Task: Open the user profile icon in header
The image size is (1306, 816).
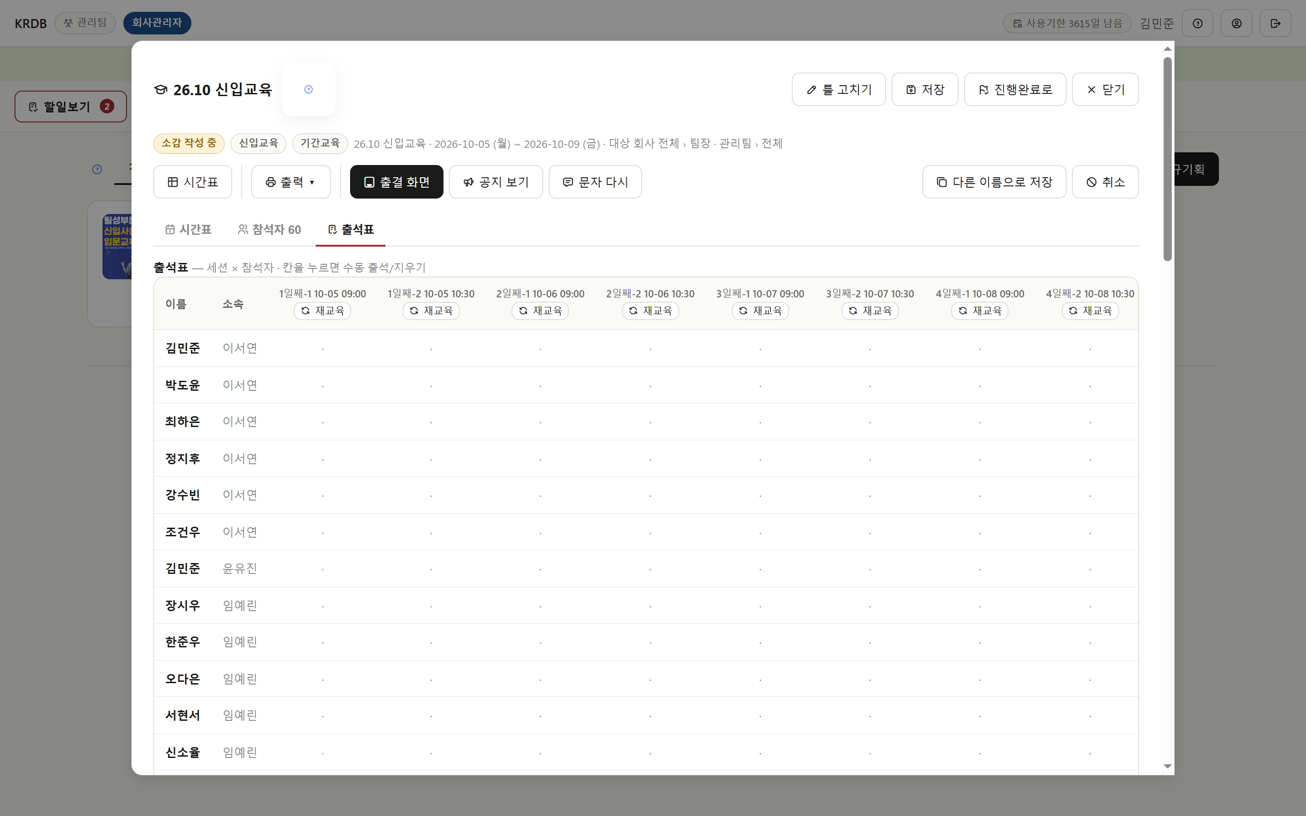Action: click(x=1236, y=23)
